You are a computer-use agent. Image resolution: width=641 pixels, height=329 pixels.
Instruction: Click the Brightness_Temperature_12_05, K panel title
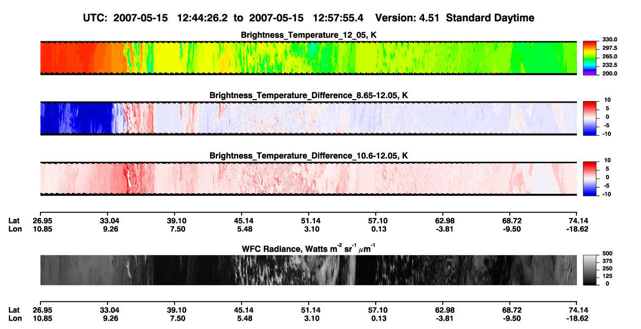tap(309, 35)
